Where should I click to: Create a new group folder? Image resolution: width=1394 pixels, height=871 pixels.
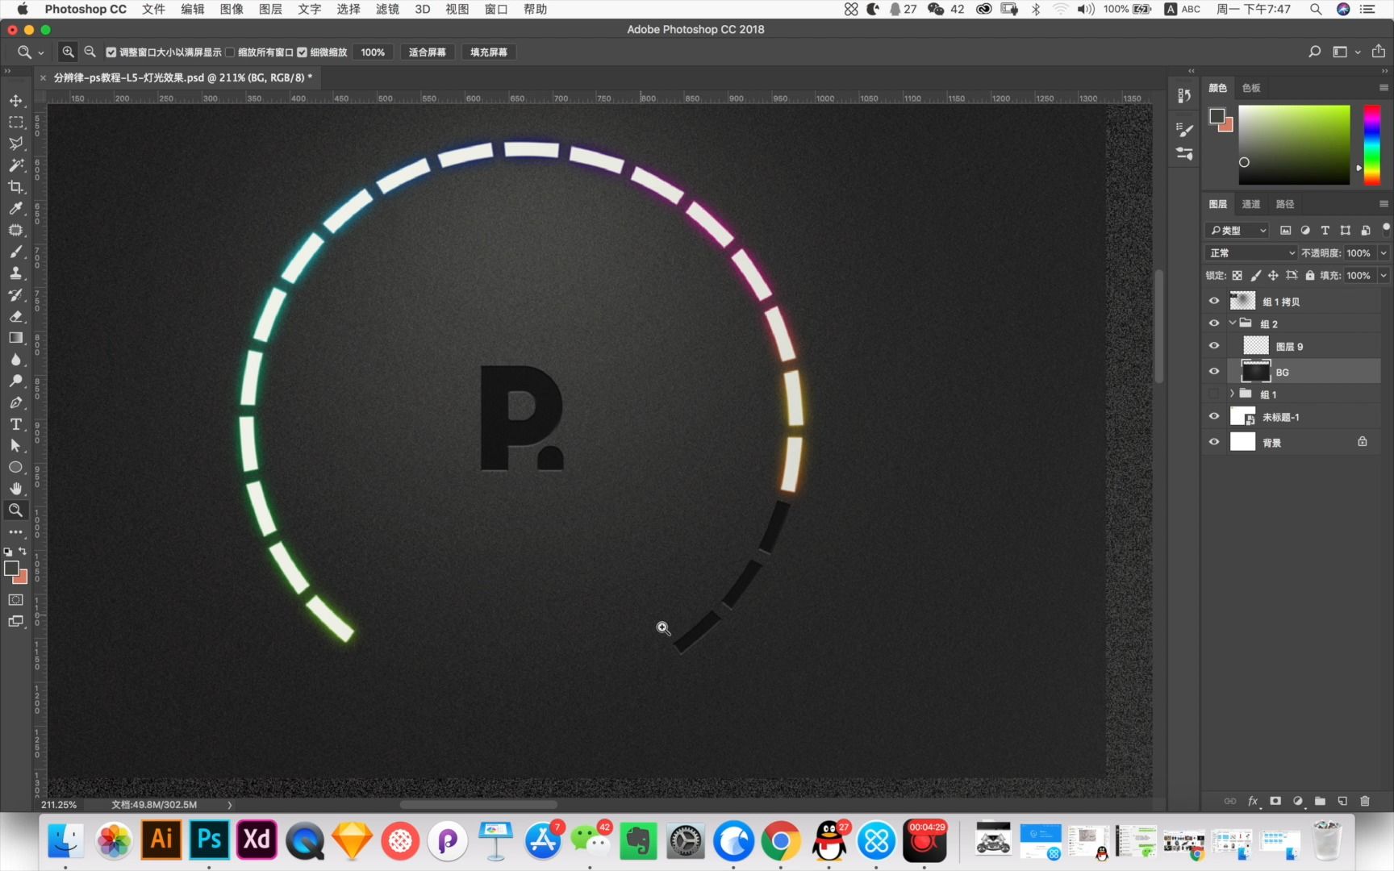click(1320, 801)
